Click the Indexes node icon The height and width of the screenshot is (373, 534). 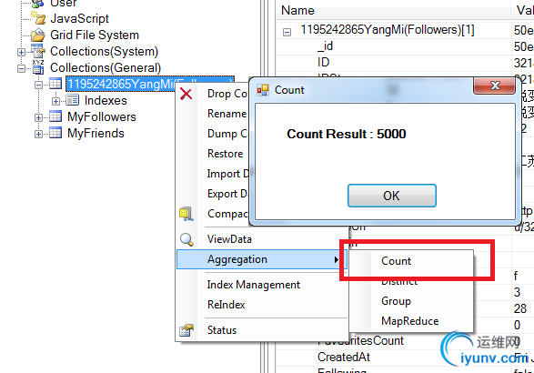[x=72, y=100]
